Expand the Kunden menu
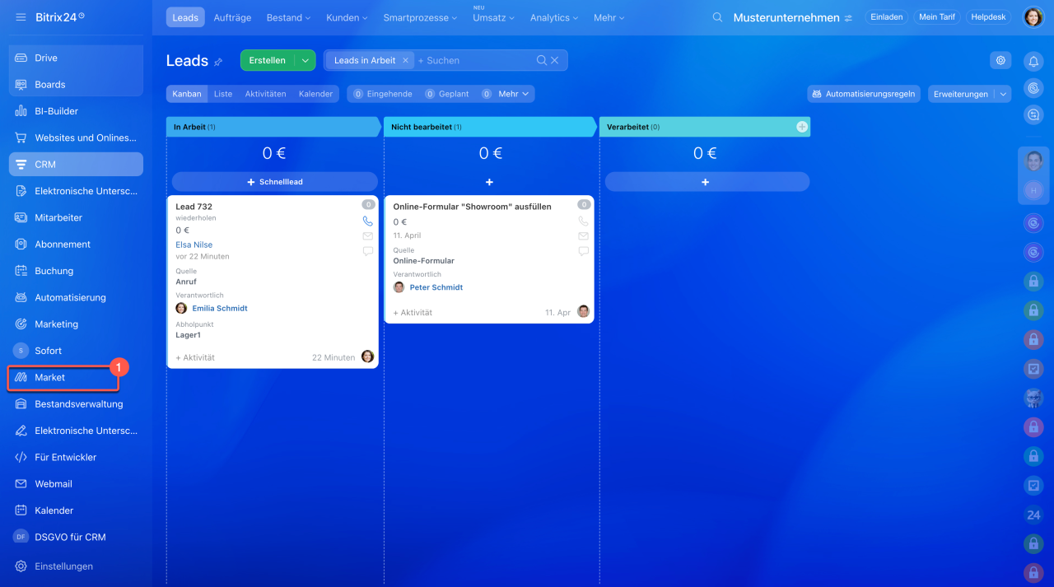The height and width of the screenshot is (587, 1054). tap(347, 17)
